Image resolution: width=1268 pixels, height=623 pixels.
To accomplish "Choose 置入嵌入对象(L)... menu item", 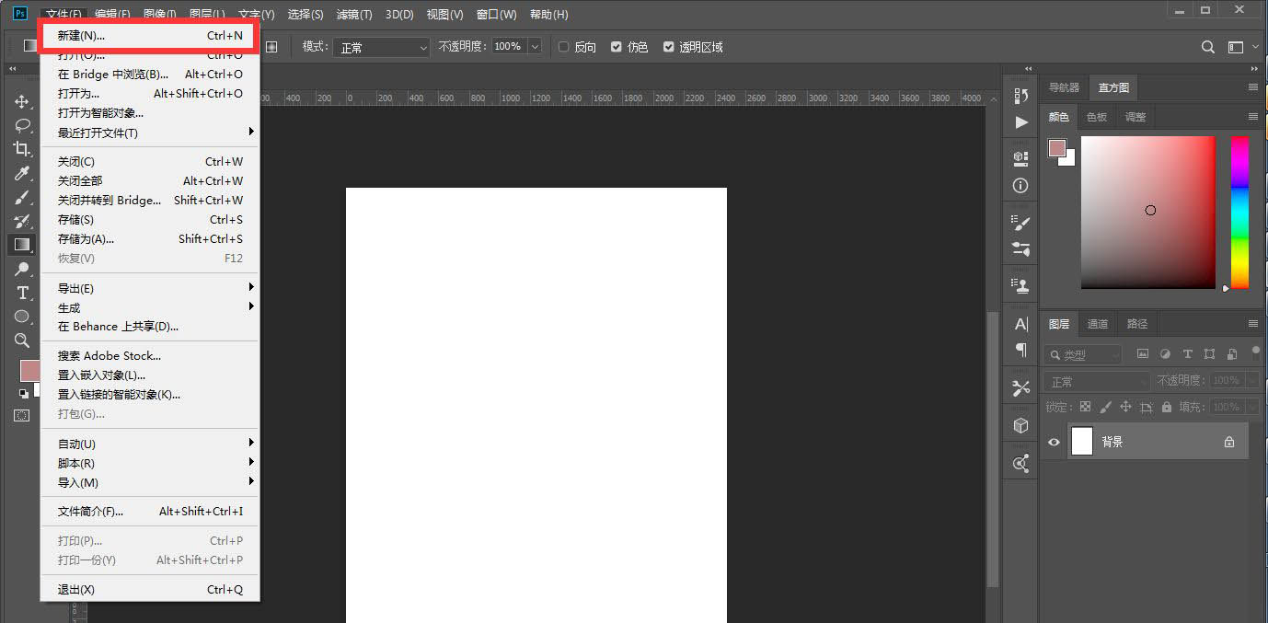I will pos(150,375).
